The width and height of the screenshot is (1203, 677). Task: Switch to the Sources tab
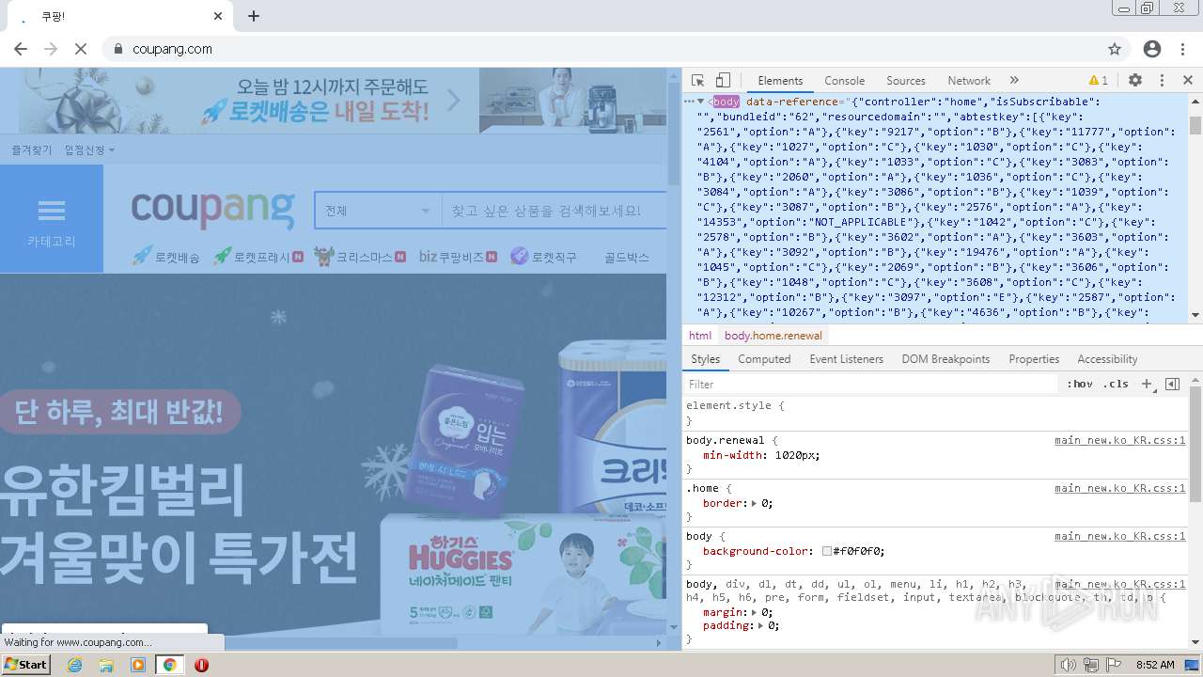[906, 81]
